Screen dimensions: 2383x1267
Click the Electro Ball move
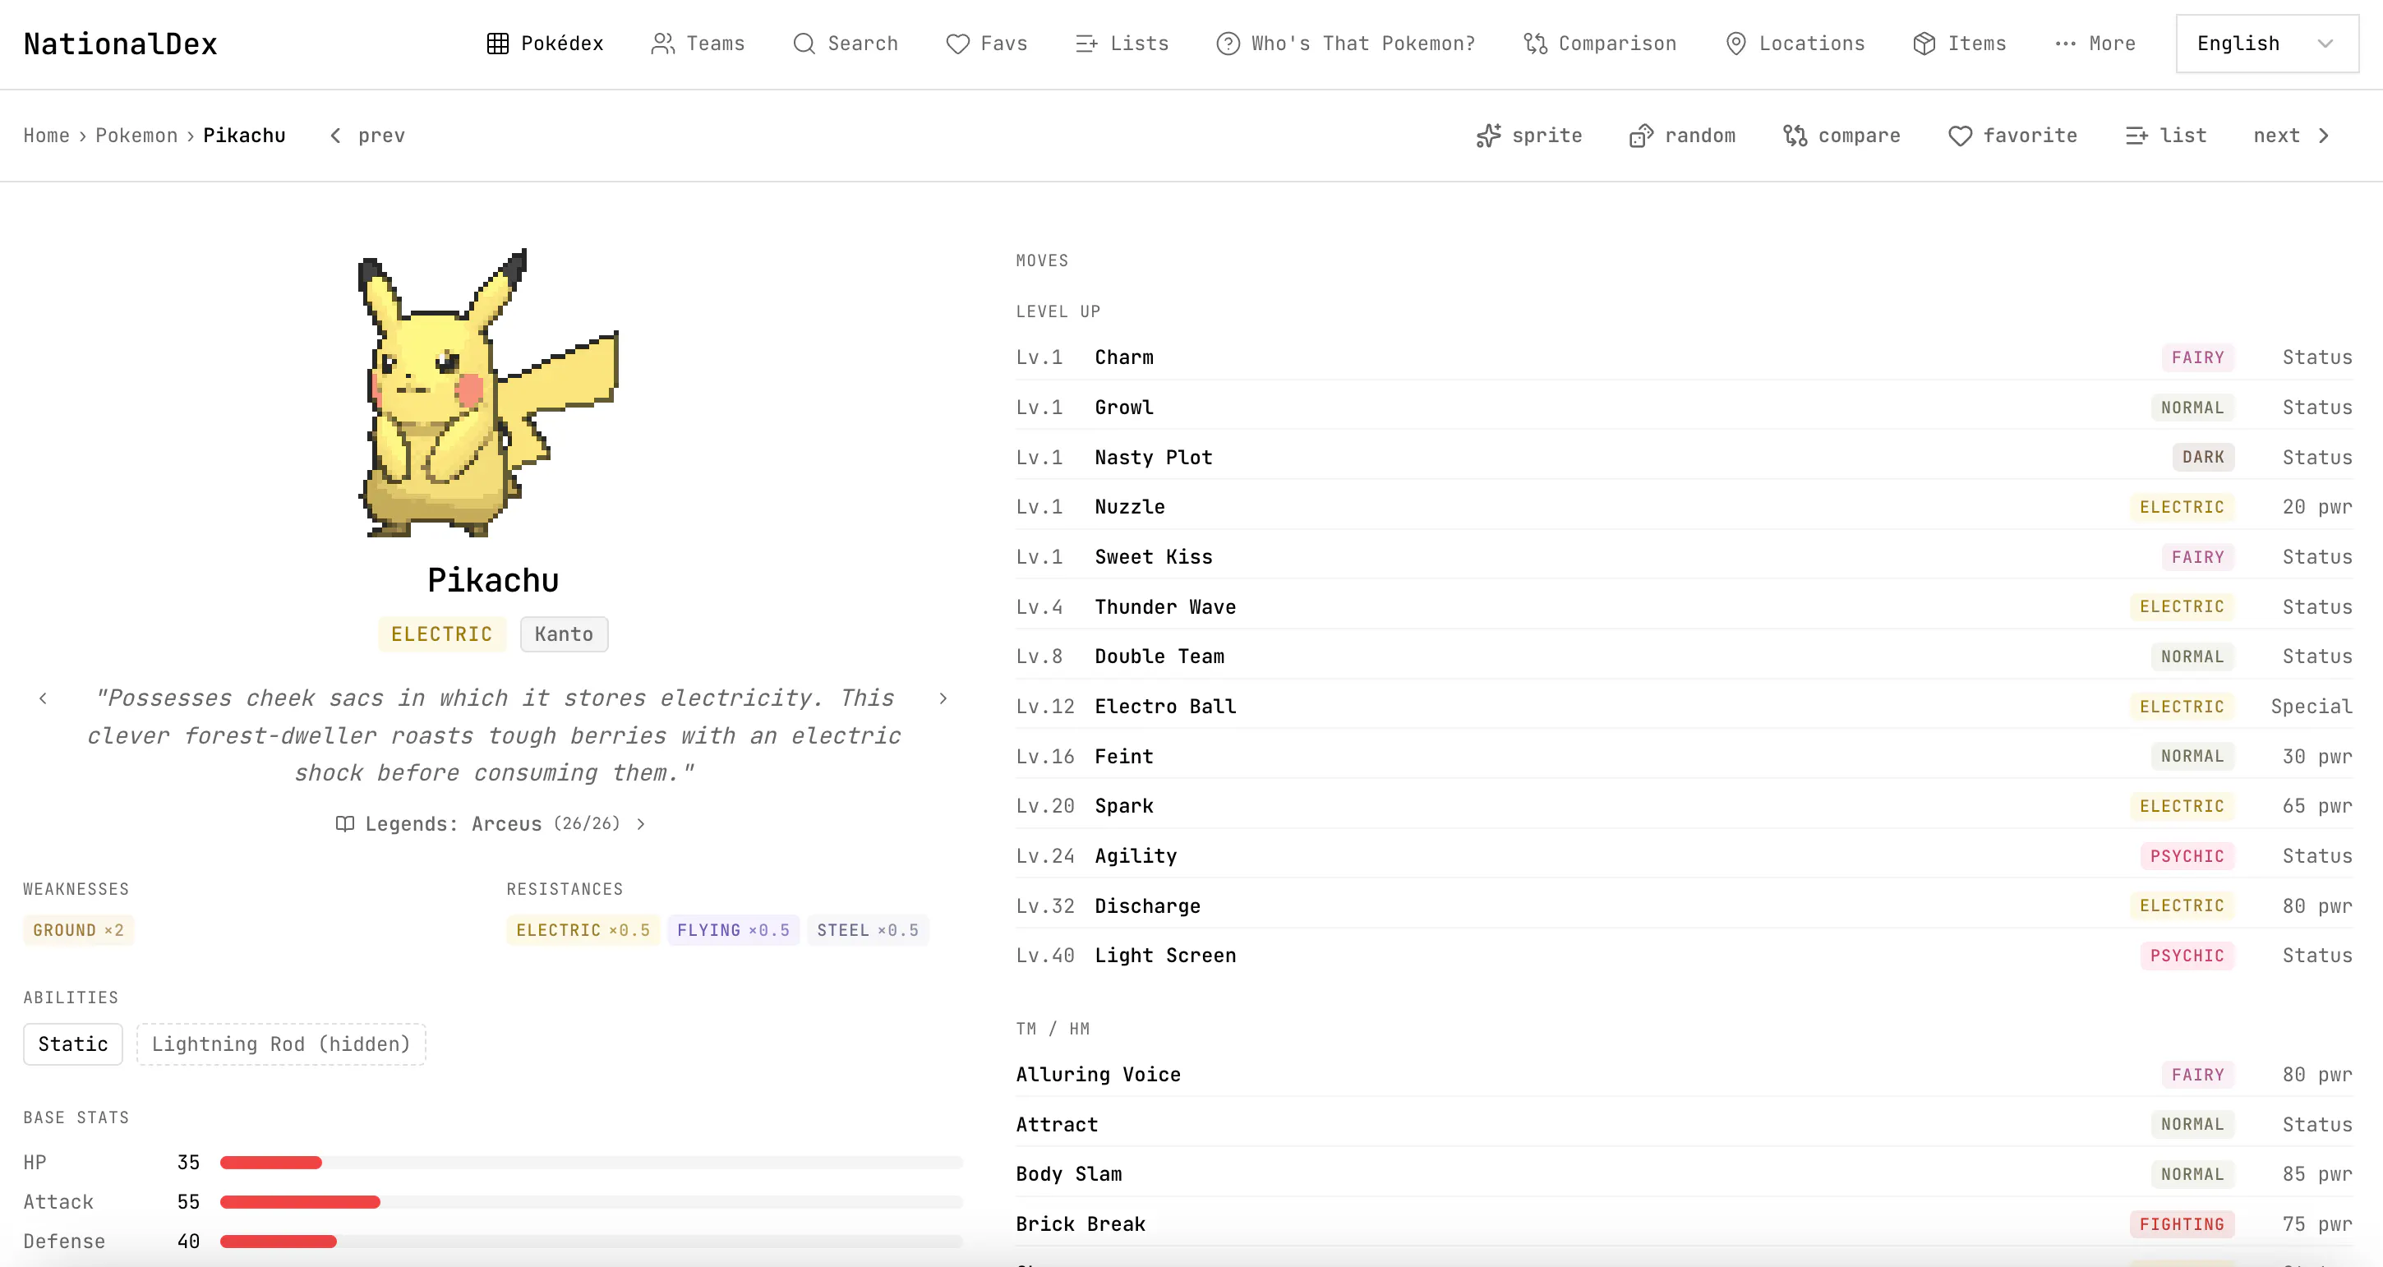pyautogui.click(x=1165, y=707)
